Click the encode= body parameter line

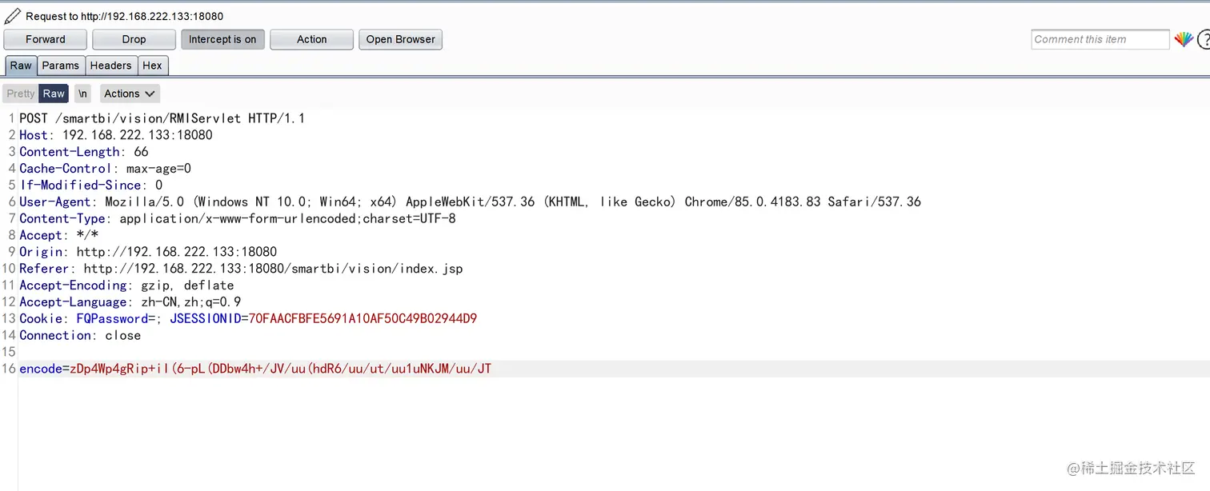pos(255,369)
